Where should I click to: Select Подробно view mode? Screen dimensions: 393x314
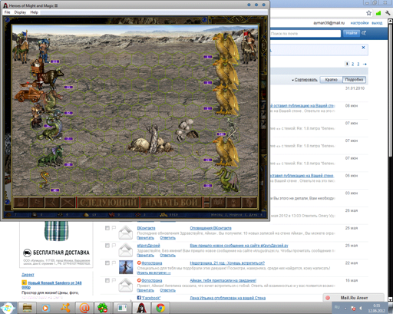pyautogui.click(x=354, y=80)
